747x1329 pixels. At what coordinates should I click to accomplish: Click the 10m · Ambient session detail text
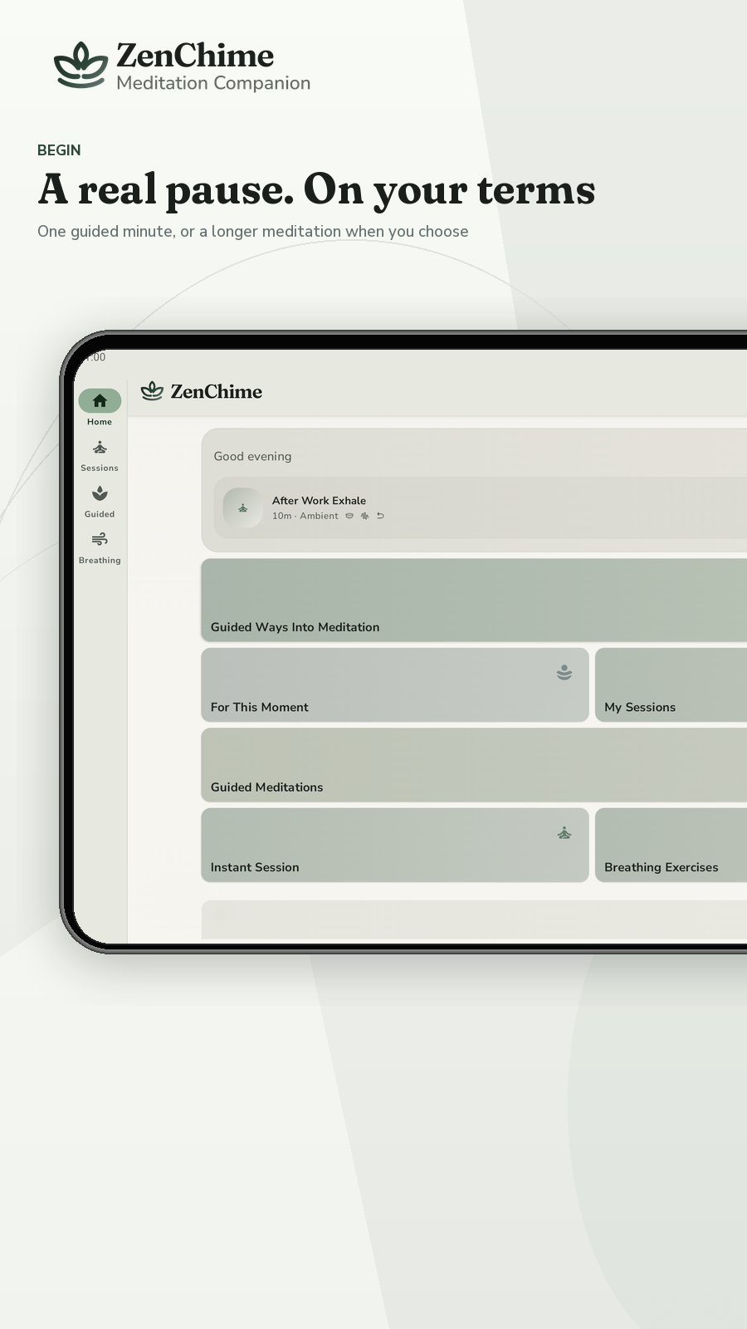(305, 516)
